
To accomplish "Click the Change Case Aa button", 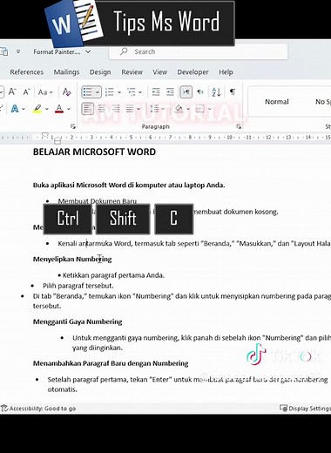I will coord(43,92).
